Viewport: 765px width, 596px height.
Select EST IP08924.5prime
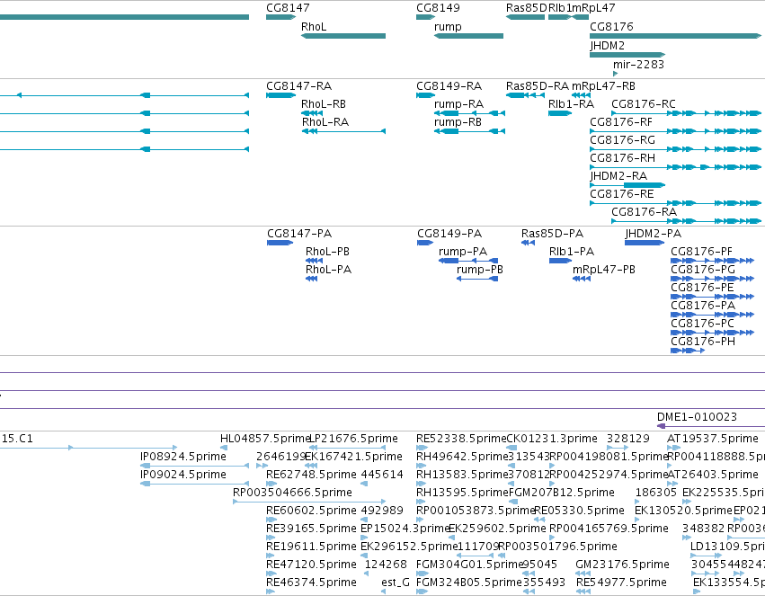[x=183, y=457]
